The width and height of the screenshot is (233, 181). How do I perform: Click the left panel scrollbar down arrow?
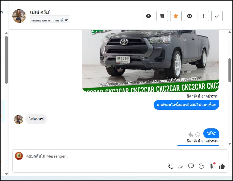point(6,174)
